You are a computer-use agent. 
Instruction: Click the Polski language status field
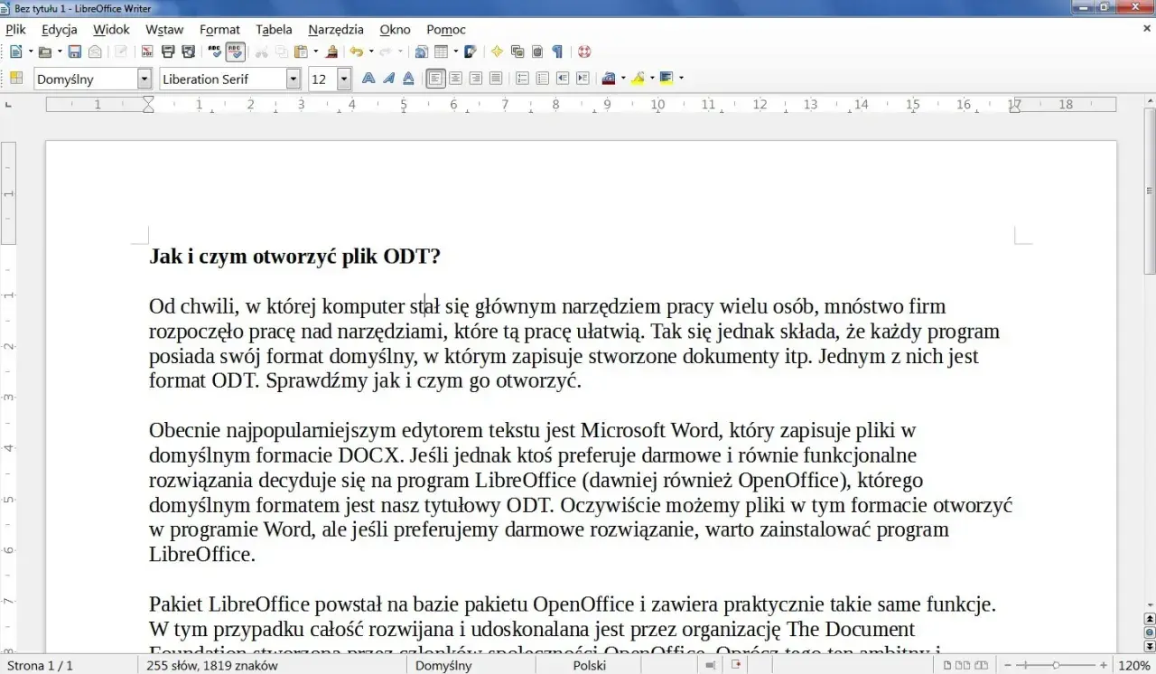coord(590,666)
